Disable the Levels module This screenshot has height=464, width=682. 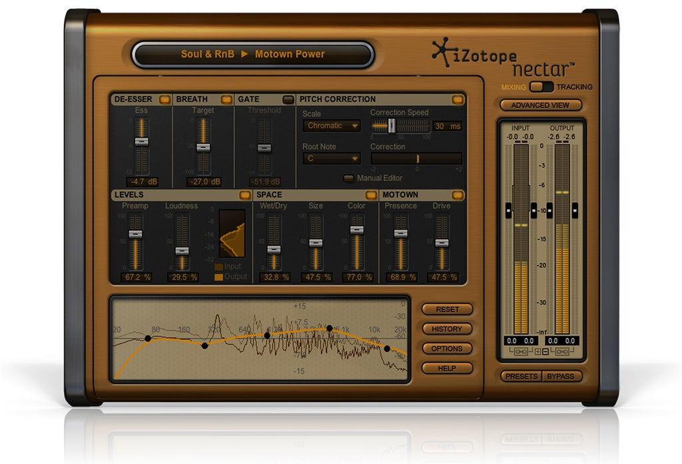245,195
